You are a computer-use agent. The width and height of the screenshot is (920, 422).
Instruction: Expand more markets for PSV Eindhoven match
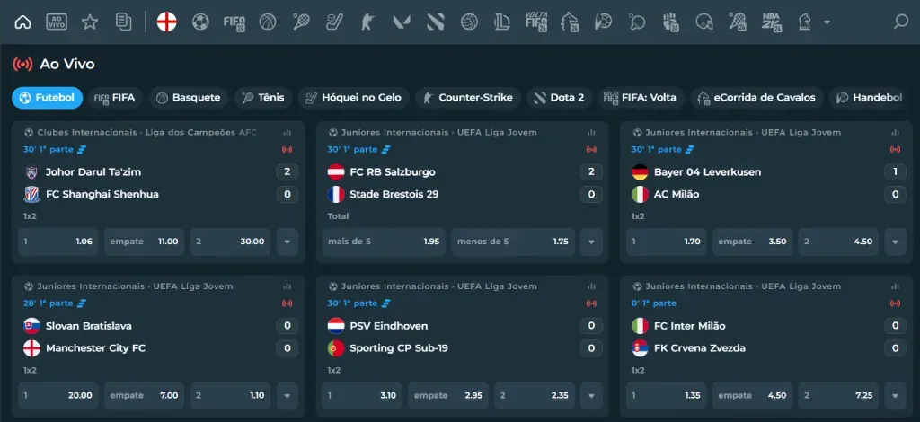(x=590, y=395)
